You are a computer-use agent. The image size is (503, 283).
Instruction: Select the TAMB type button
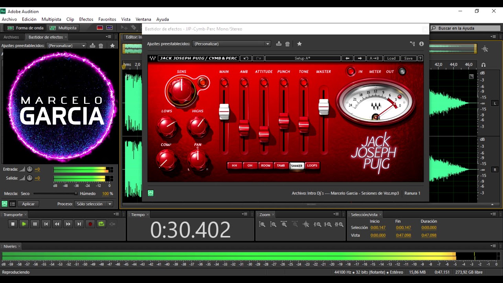point(281,165)
